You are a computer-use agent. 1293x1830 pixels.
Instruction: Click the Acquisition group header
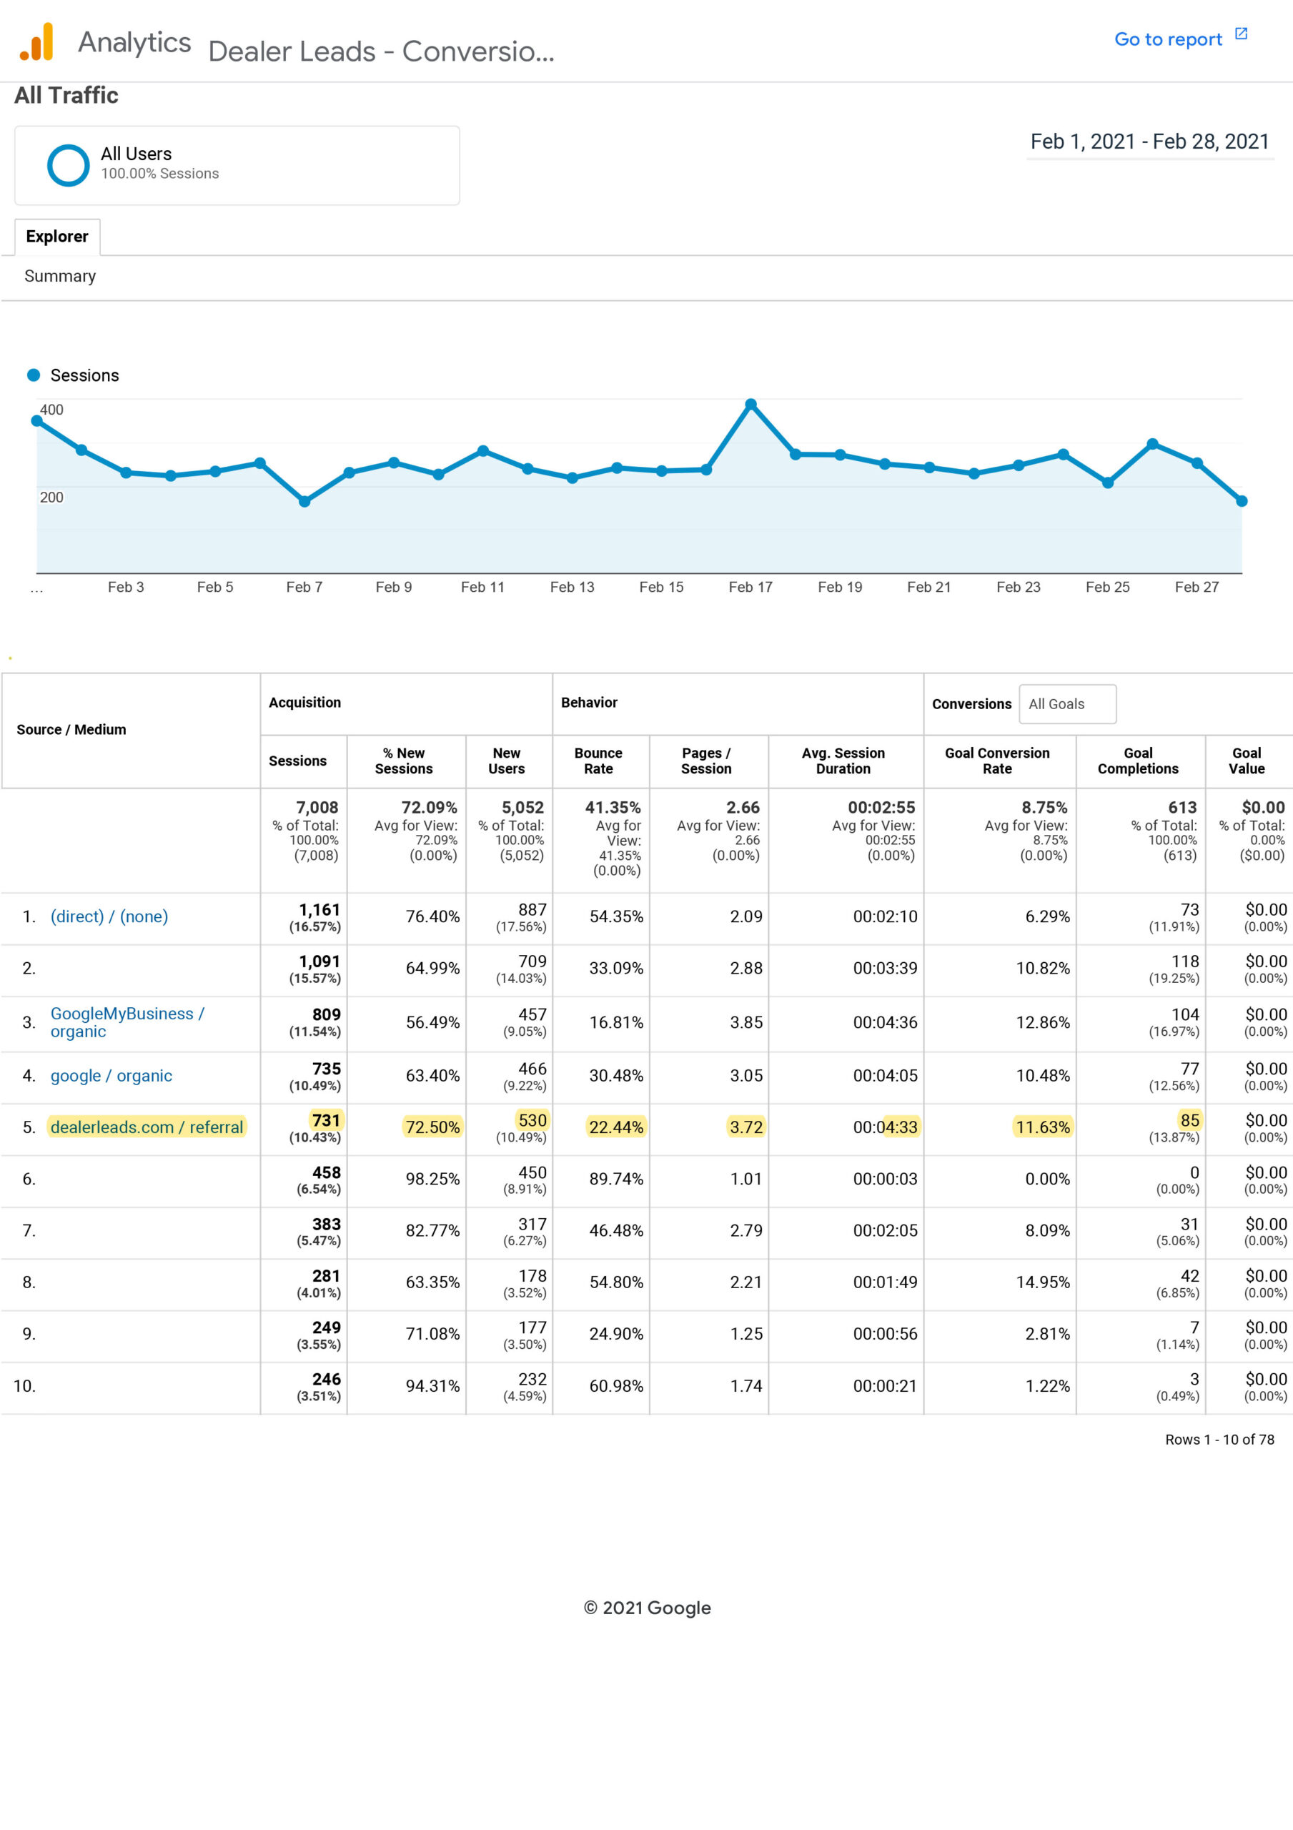[x=304, y=702]
